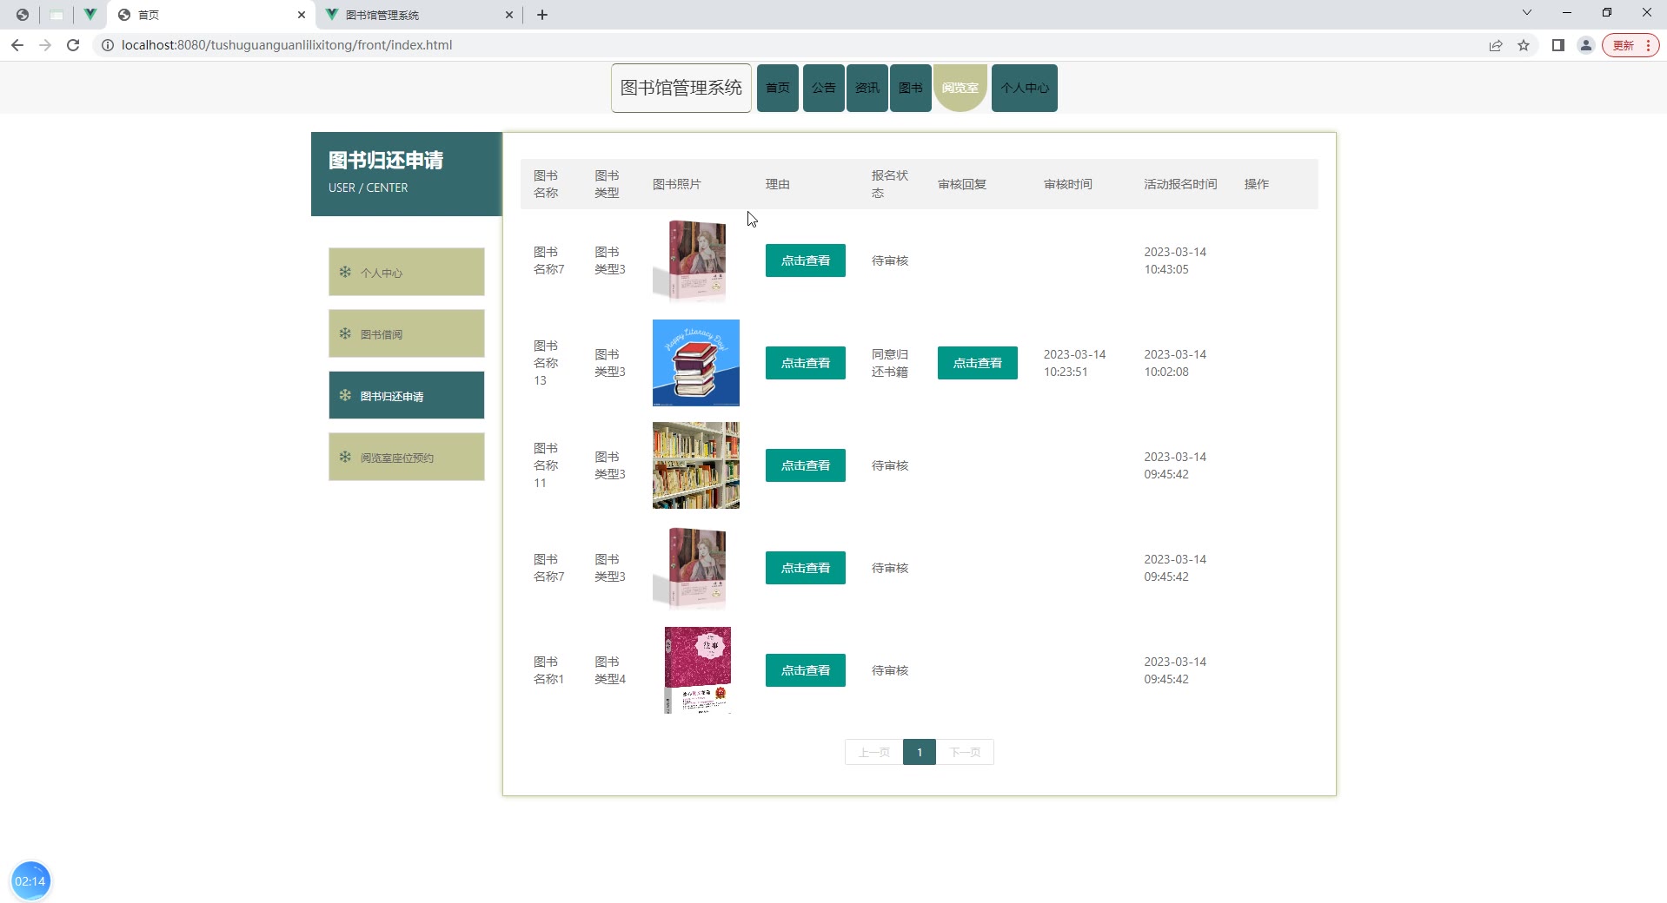View reason for 图书名称1 return request
The image size is (1667, 903).
tap(806, 670)
